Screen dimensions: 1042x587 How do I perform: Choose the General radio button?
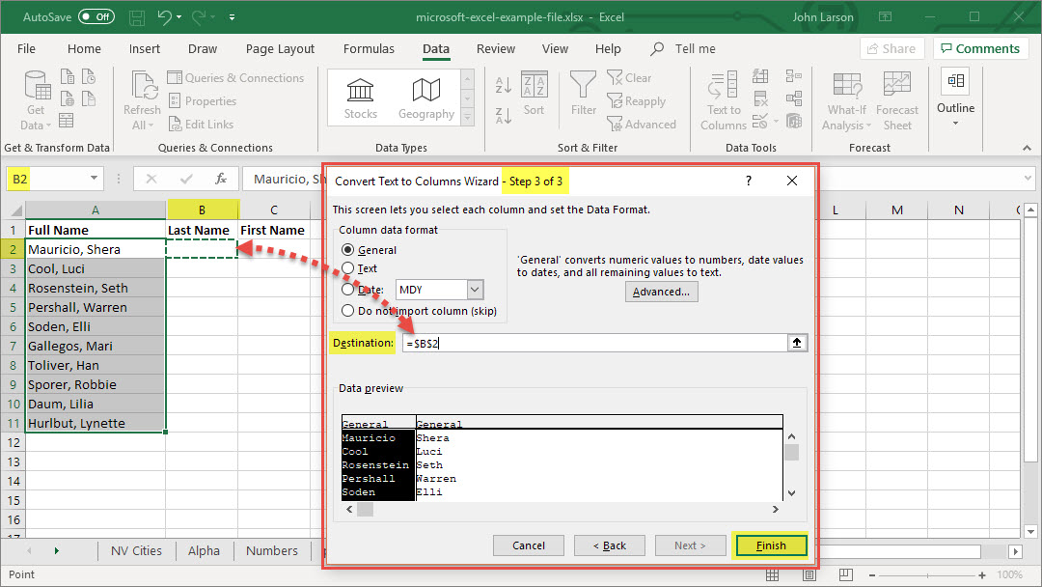tap(348, 250)
